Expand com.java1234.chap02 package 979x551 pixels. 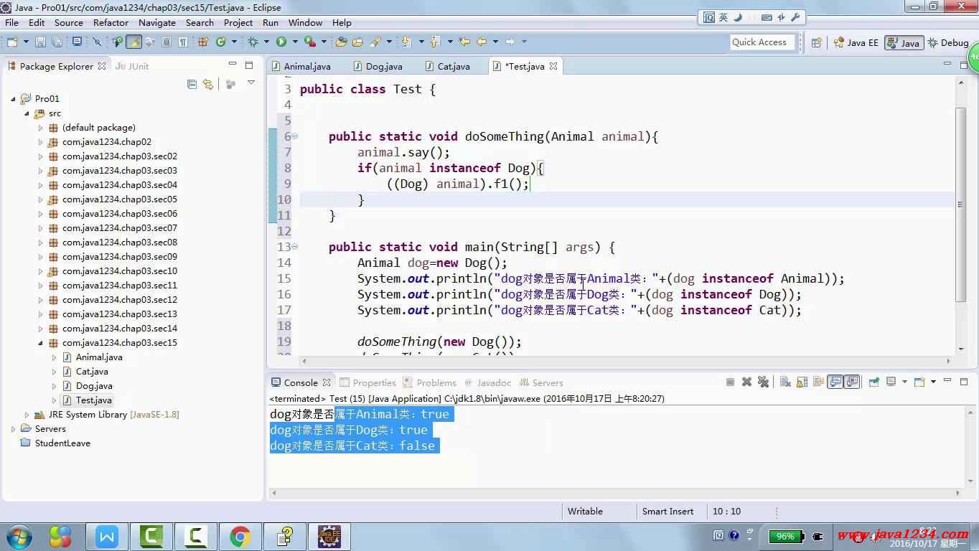(x=41, y=142)
